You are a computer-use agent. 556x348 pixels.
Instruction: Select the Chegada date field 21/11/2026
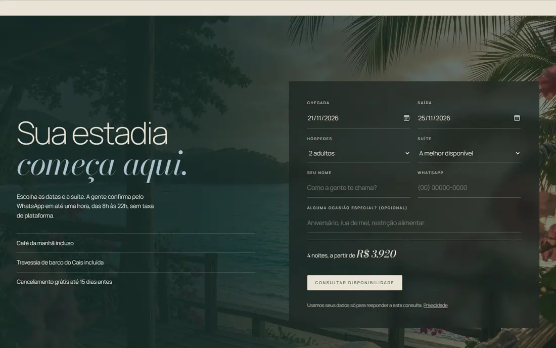pos(358,118)
